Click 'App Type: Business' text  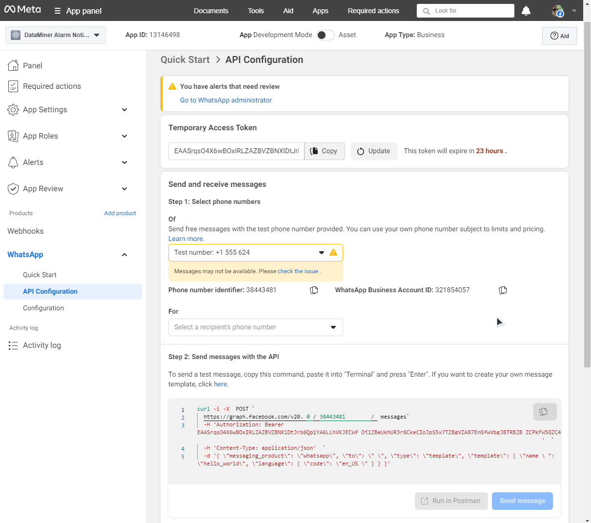click(x=414, y=35)
